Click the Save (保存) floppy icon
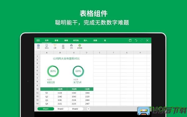 (38, 46)
